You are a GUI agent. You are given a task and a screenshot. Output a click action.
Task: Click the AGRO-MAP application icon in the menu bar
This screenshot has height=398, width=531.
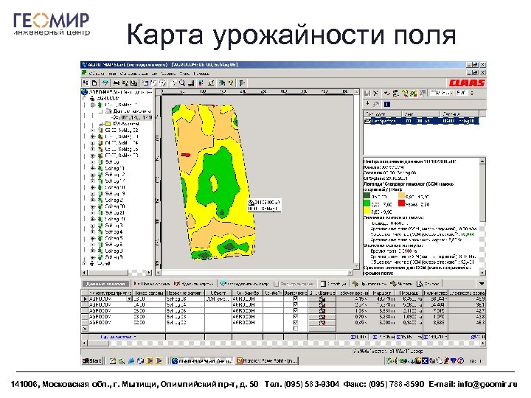click(84, 73)
